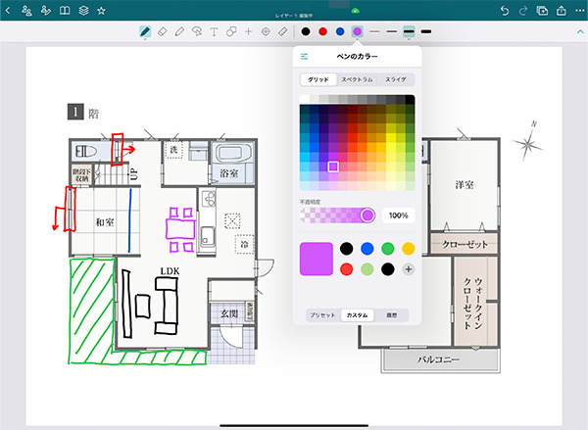Image resolution: width=588 pixels, height=430 pixels.
Task: Click the '和室' room label
Action: [x=105, y=222]
